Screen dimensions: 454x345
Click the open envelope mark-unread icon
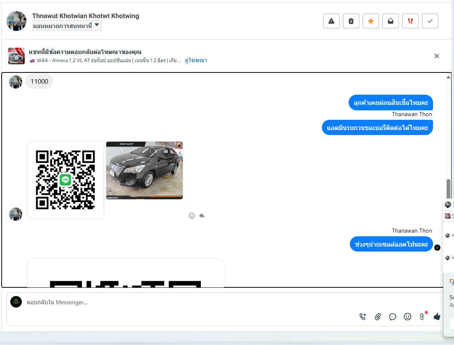tap(391, 21)
